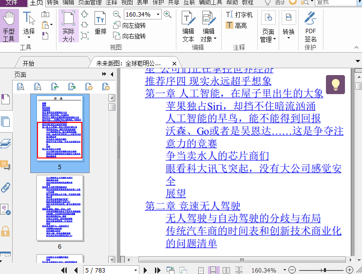362x274 pixels.
Task: Activate the Select text tool
Action: click(x=29, y=25)
